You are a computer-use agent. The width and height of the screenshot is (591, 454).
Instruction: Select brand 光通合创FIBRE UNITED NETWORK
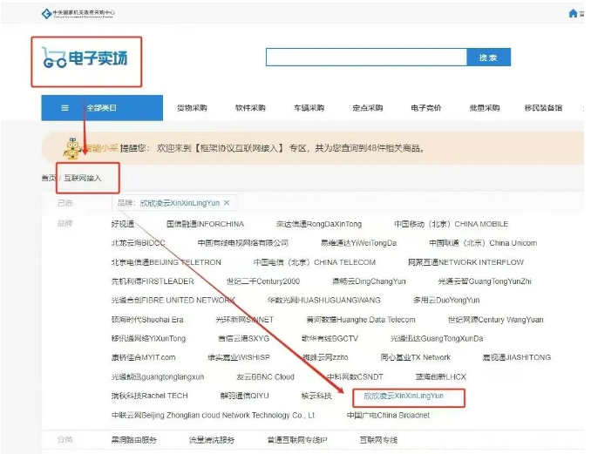[173, 301]
